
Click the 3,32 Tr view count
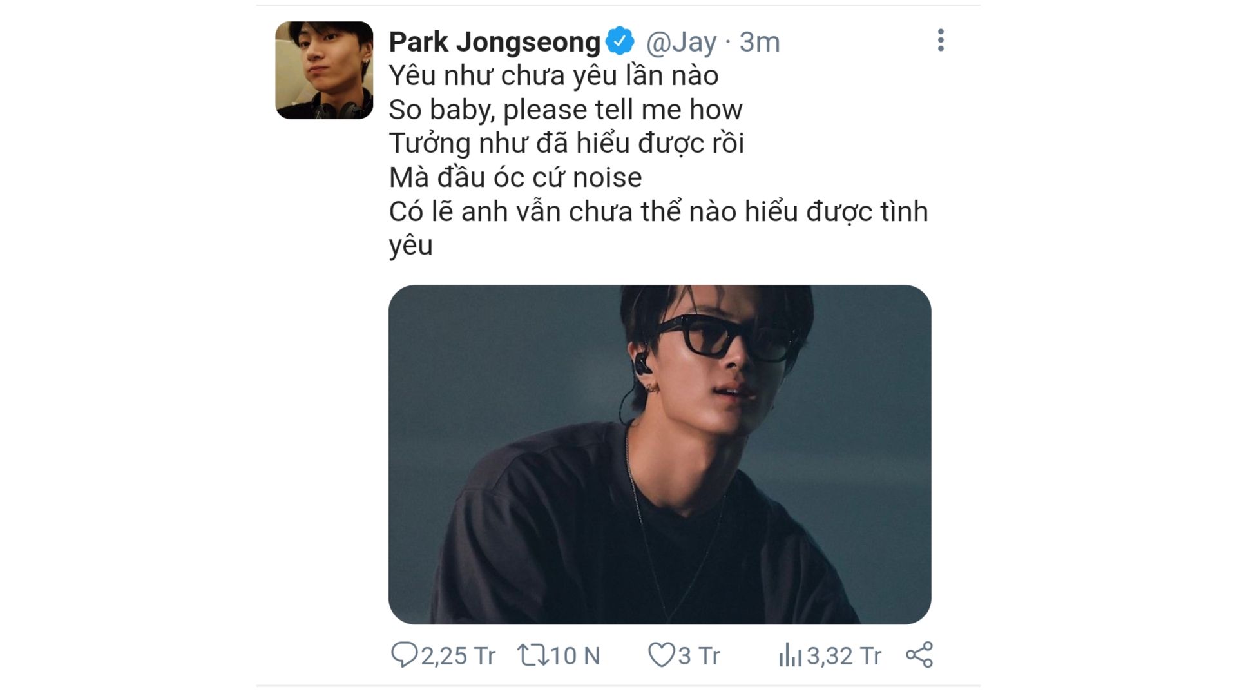[x=844, y=656]
